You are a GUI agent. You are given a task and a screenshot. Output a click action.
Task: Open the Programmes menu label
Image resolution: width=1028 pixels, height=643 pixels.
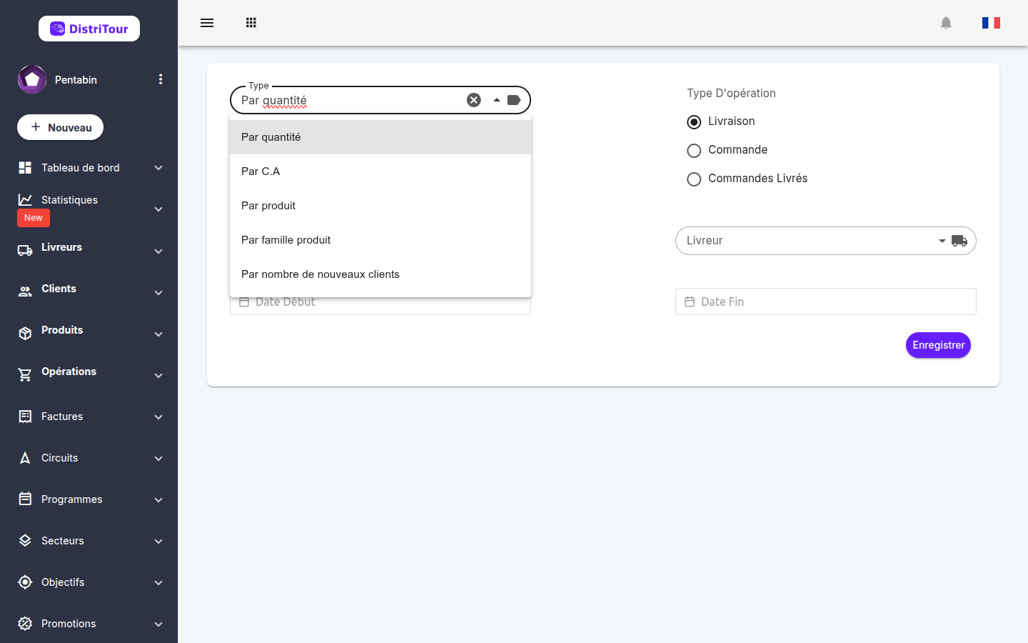point(71,499)
